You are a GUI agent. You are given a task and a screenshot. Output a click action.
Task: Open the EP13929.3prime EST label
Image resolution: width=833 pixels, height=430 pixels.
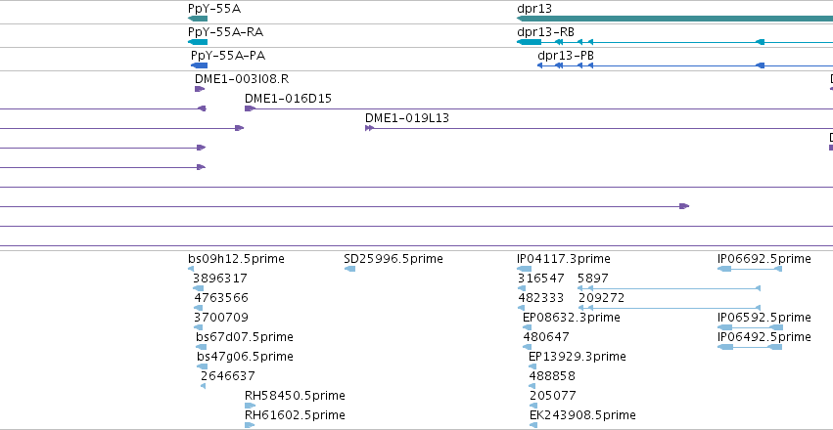click(x=578, y=357)
